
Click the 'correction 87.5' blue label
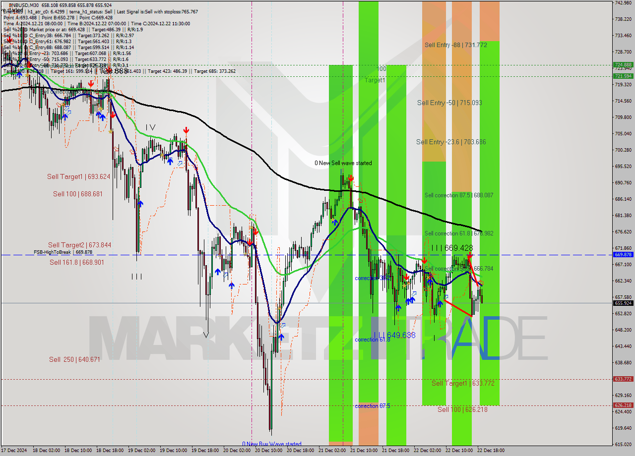[x=372, y=406]
